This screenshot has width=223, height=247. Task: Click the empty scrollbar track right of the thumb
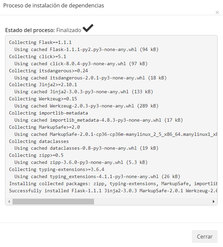tap(153, 201)
